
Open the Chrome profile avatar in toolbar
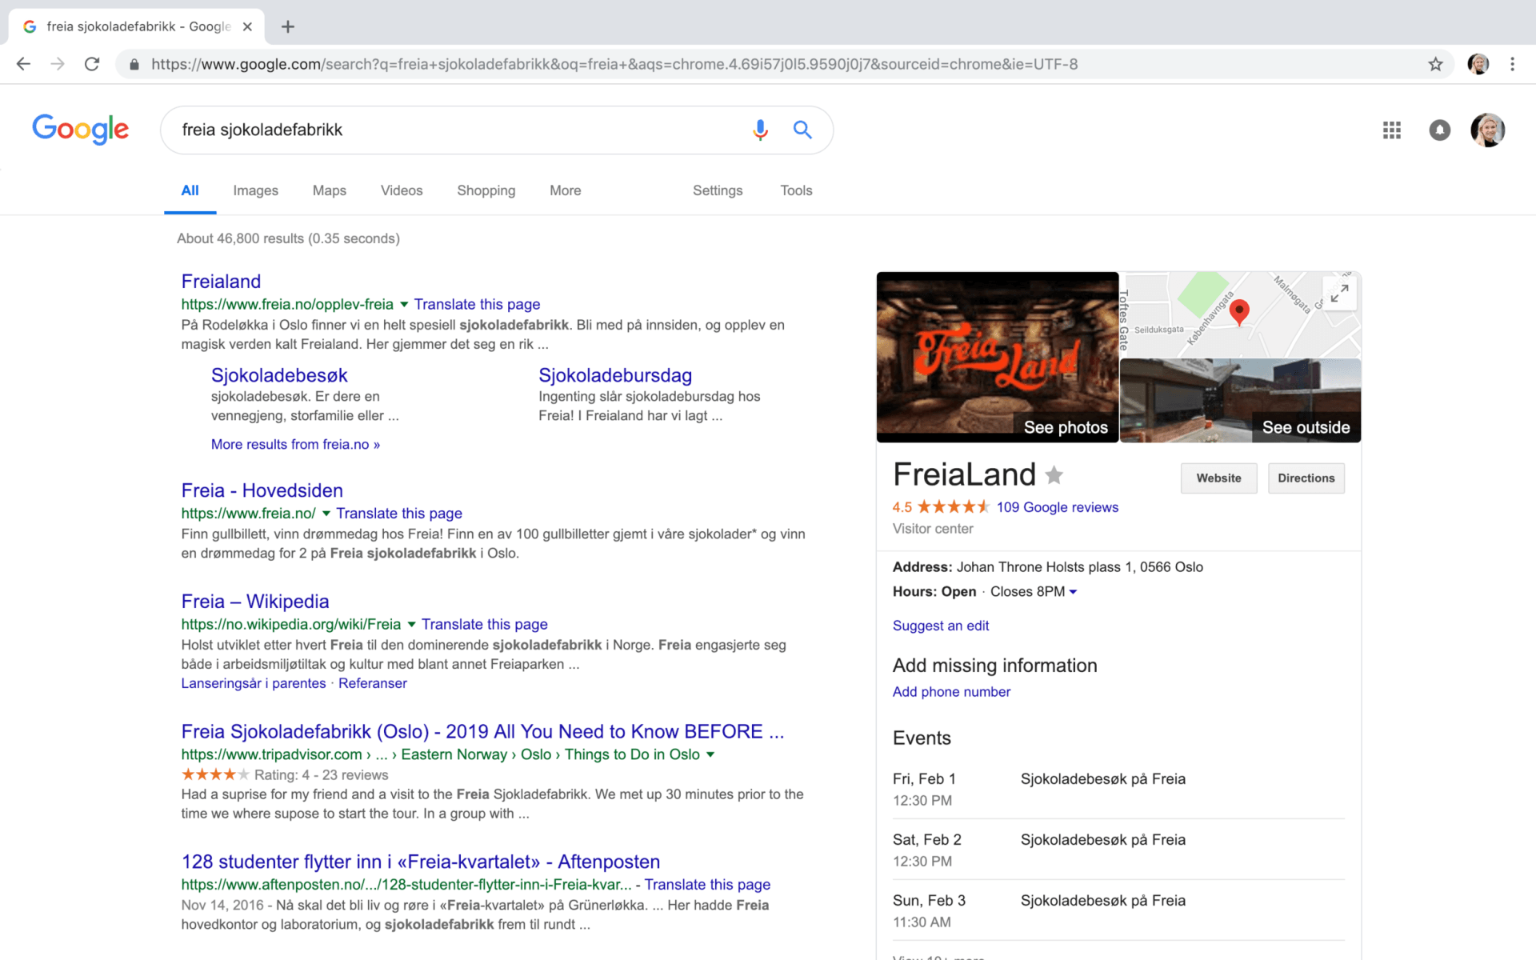1478,64
